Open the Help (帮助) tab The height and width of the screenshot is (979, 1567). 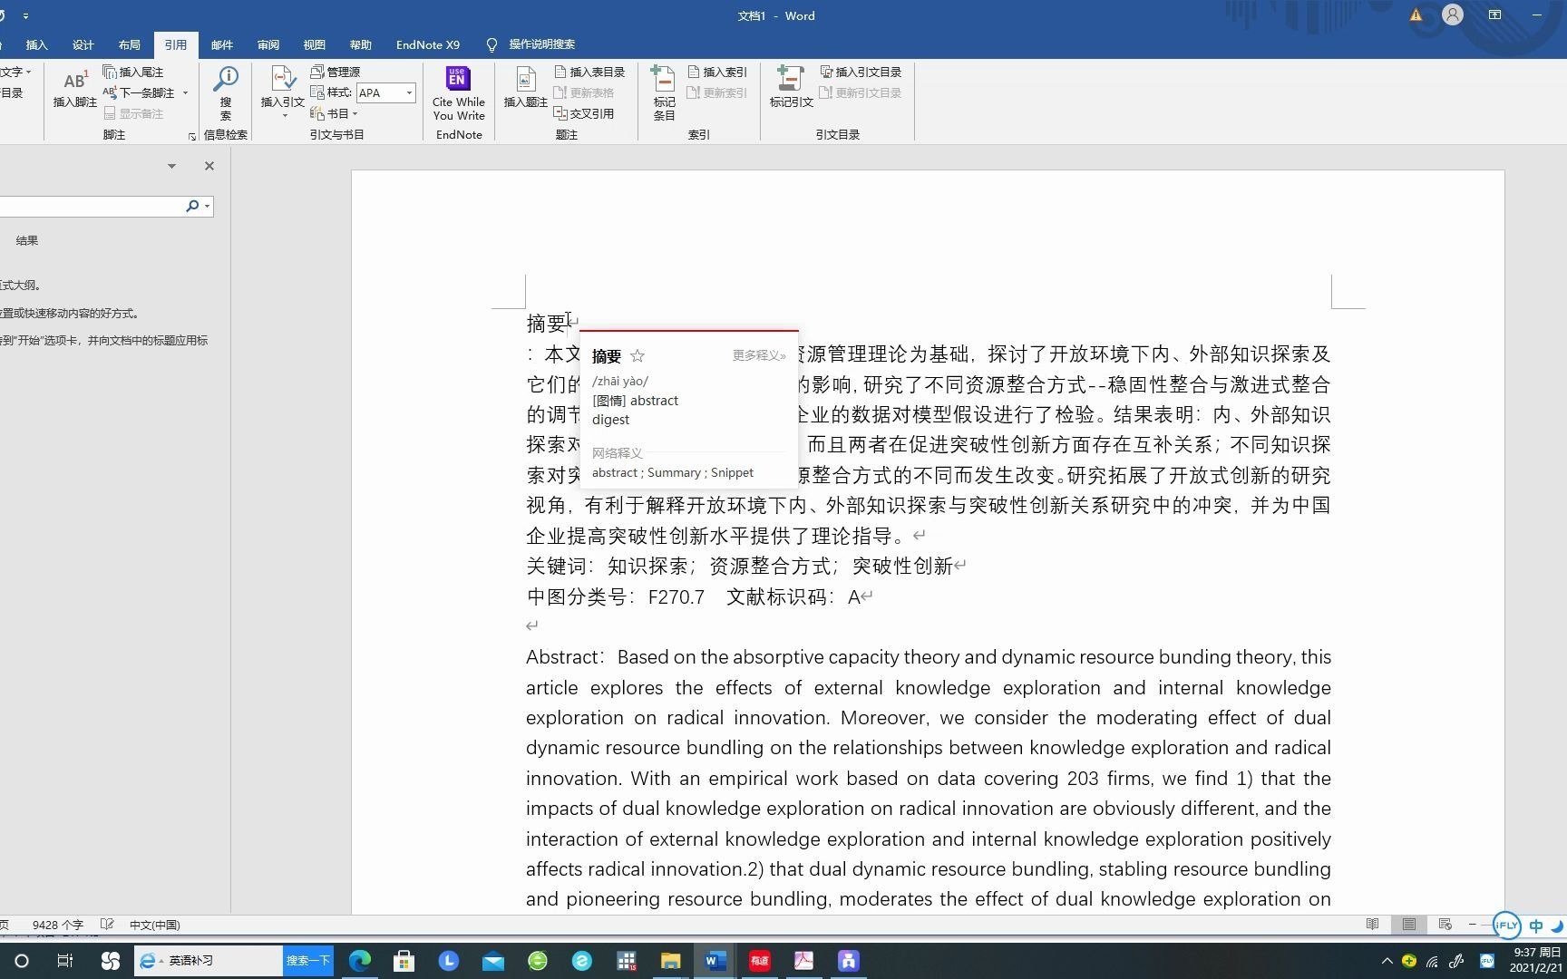(x=361, y=44)
